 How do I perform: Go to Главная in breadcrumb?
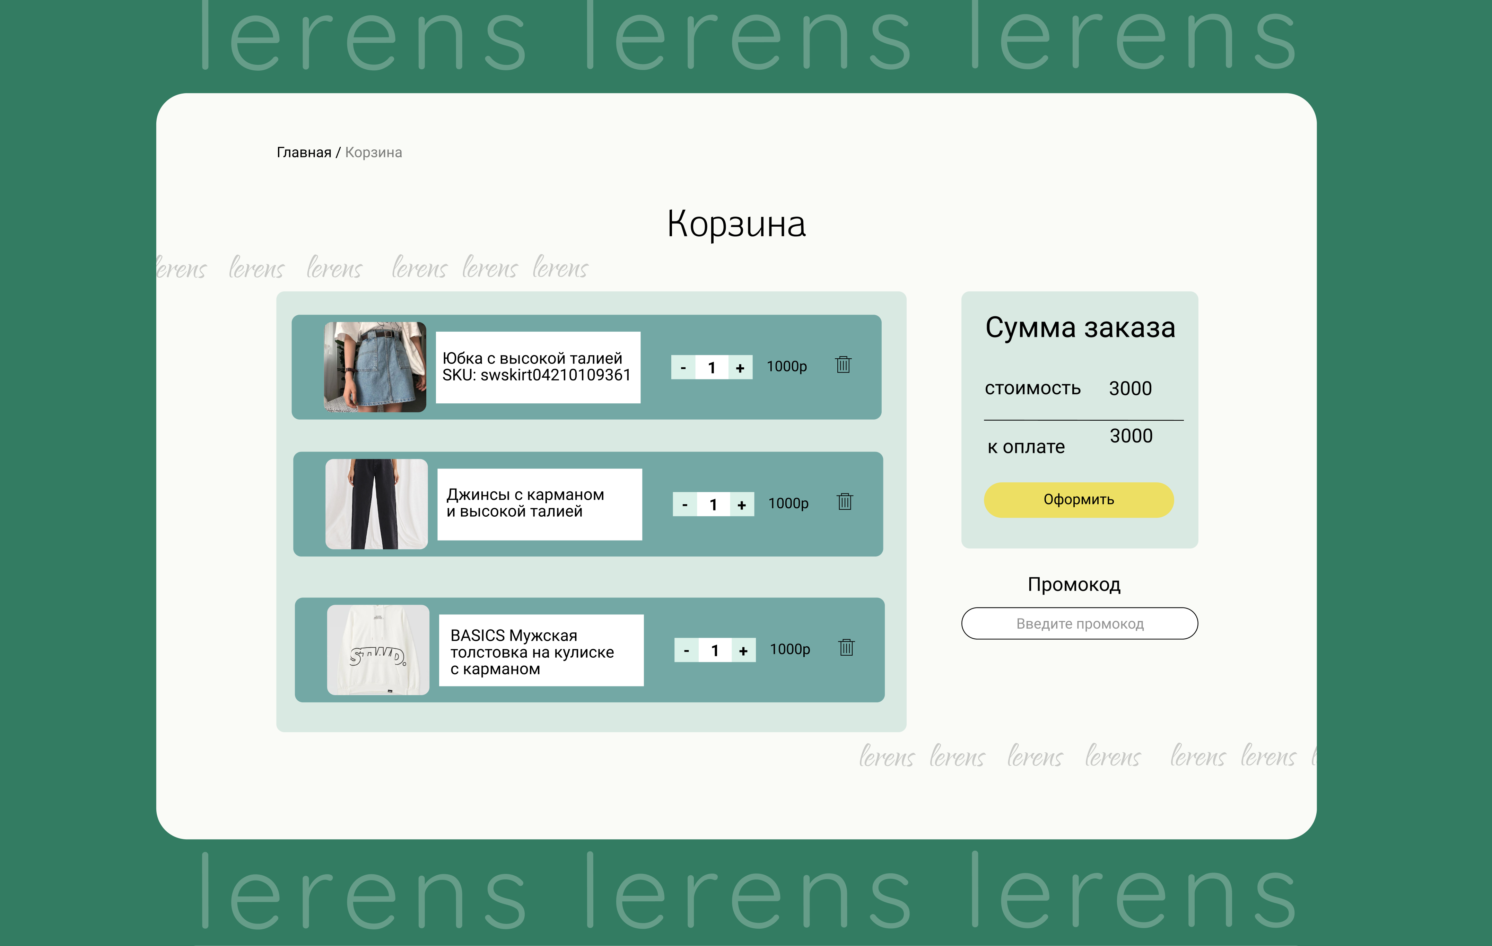click(x=304, y=152)
